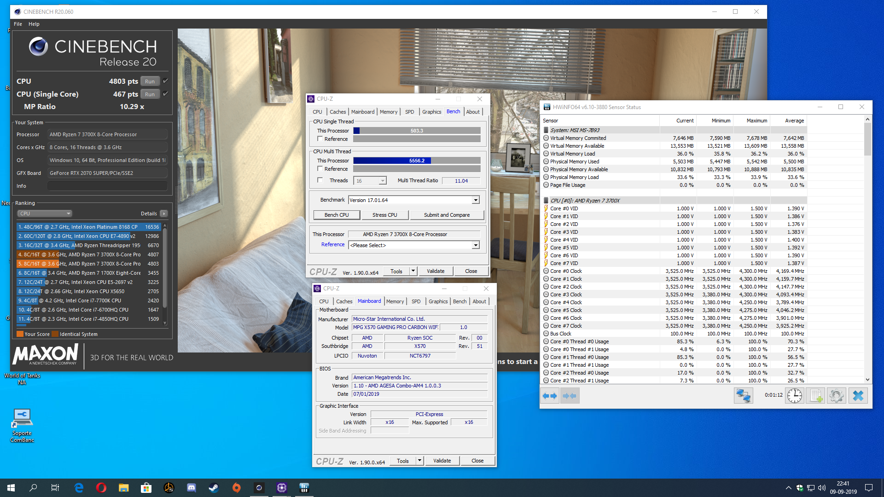Open Discord from taskbar
This screenshot has width=884, height=497.
click(192, 488)
